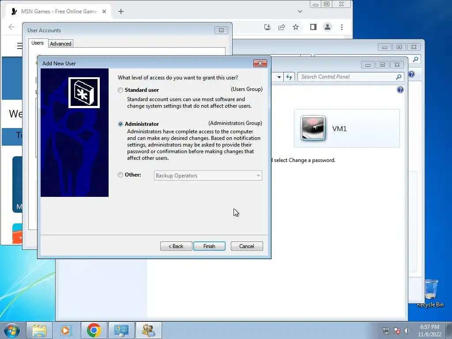Open Windows Explorer from the taskbar
Viewport: 452px width, 339px height.
[39, 330]
